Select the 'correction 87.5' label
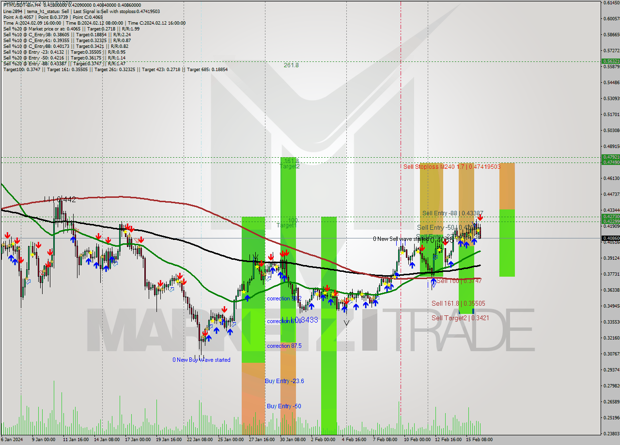 pos(284,346)
